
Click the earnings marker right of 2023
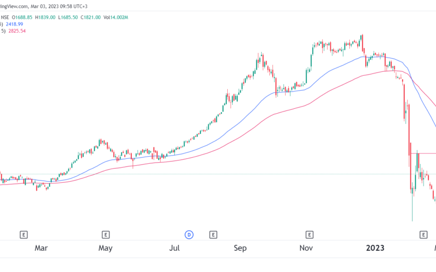pyautogui.click(x=423, y=234)
